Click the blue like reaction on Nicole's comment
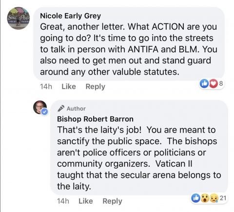 coord(204,84)
